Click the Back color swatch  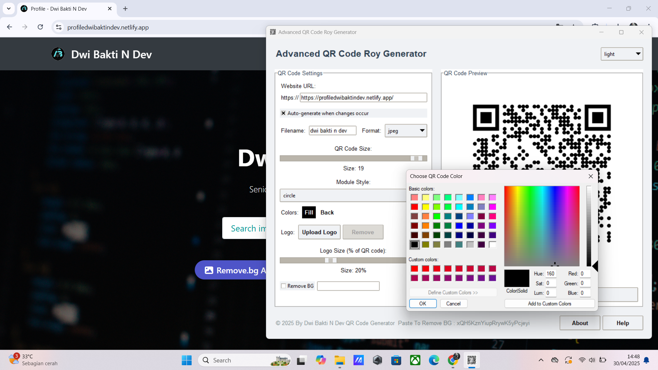[327, 212]
